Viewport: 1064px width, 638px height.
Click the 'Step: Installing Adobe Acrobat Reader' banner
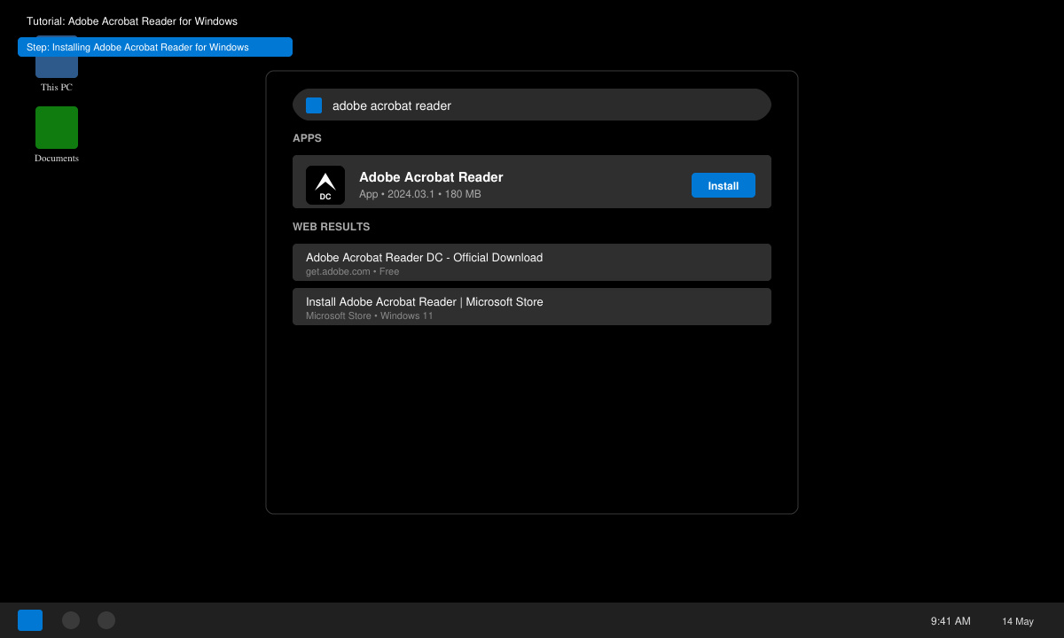point(155,47)
